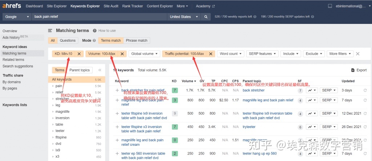This screenshot has width=372, height=161.
Task: Open the Include filter dropdown
Action: [x=291, y=54]
